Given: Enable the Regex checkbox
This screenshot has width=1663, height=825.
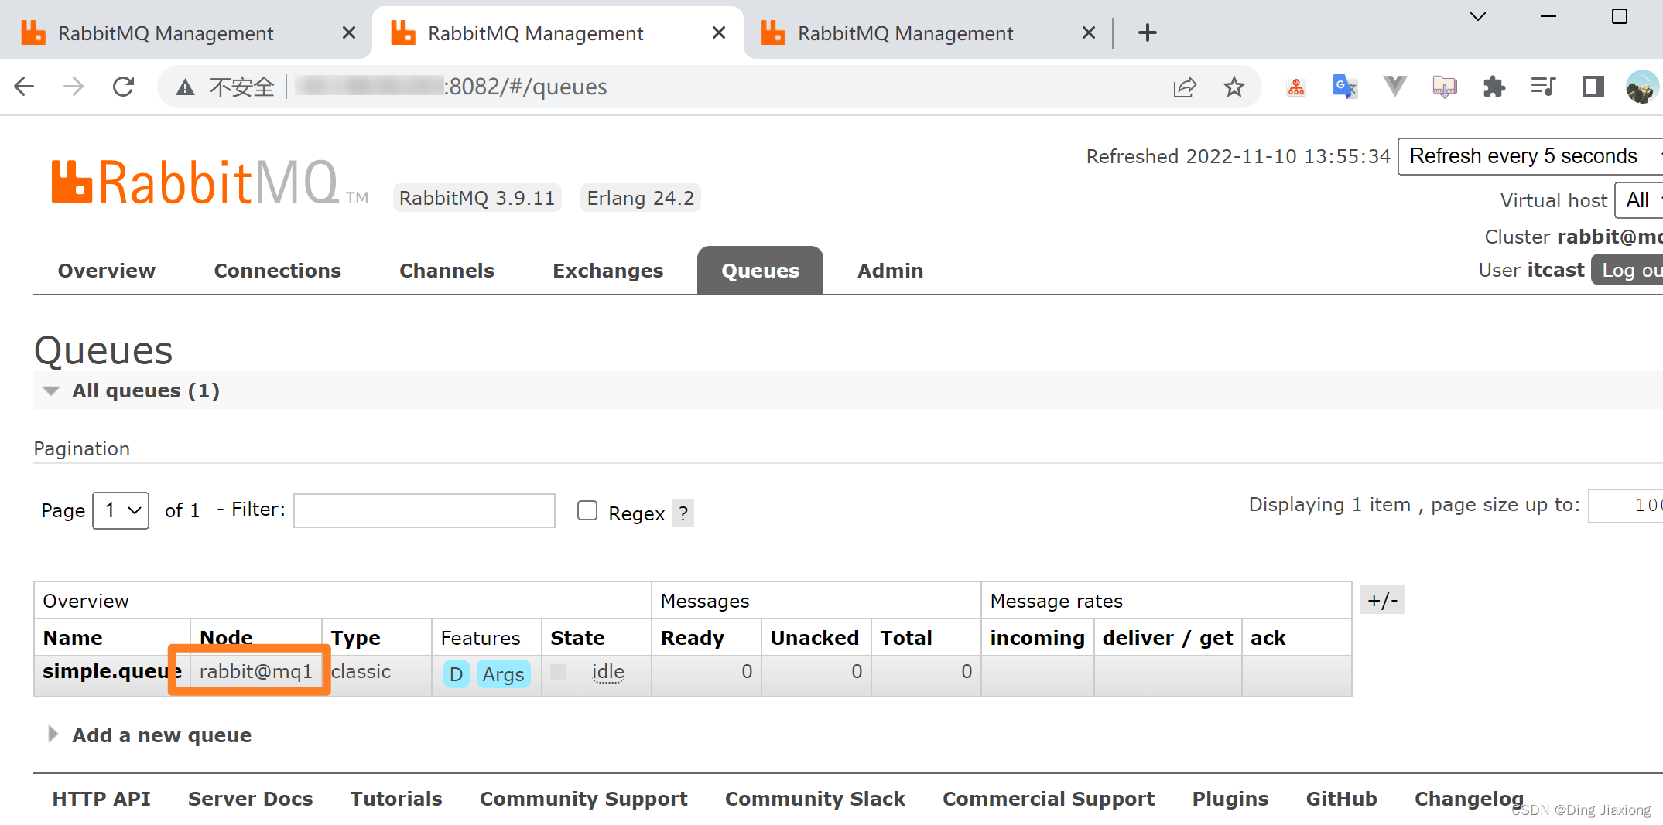Looking at the screenshot, I should 587,510.
